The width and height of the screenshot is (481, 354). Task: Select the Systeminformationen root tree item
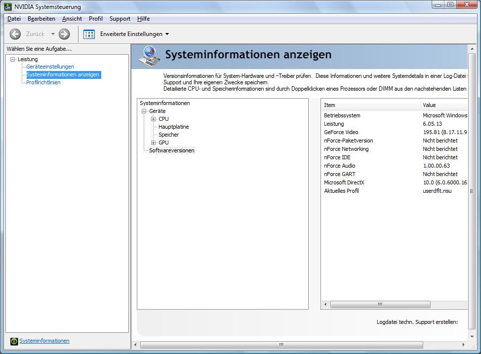165,103
